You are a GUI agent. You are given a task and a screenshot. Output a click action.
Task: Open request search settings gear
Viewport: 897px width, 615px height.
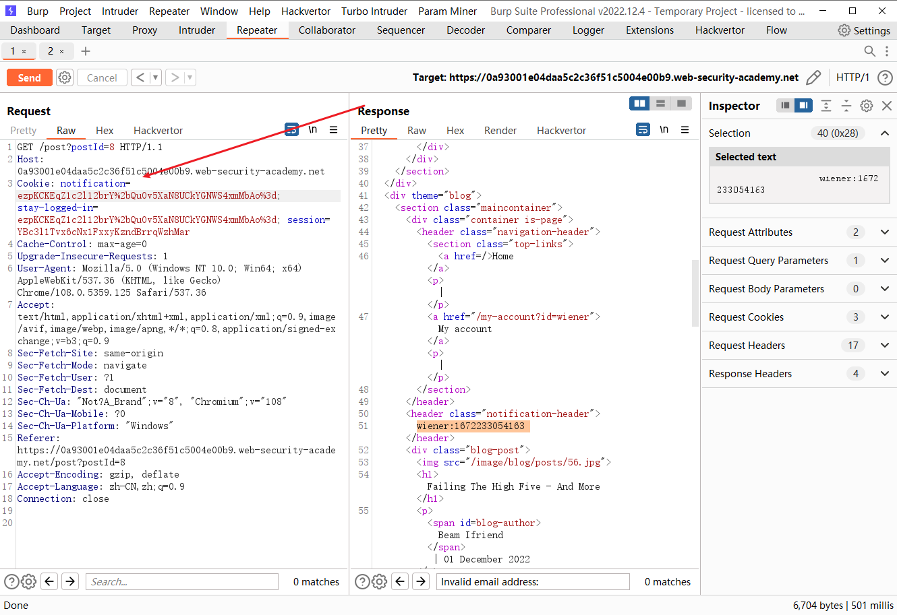(28, 581)
